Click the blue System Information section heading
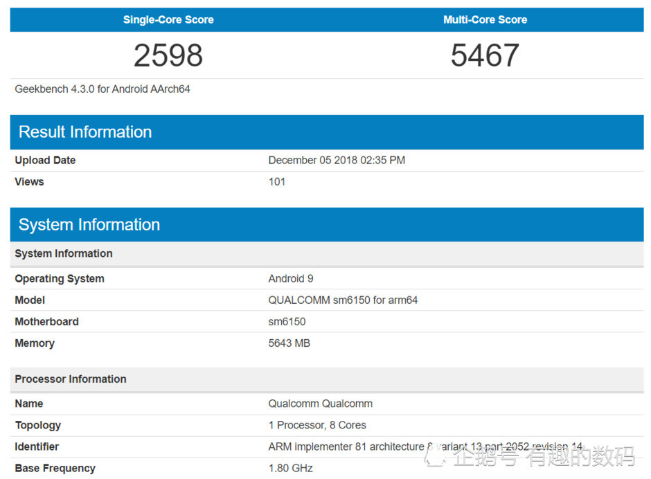 89,224
